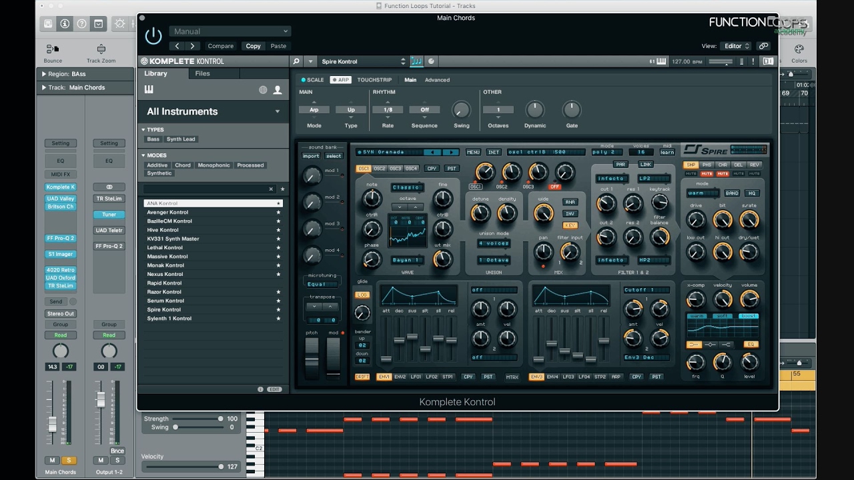The image size is (854, 480).
Task: Click Colors icon in Logic toolbar
Action: click(x=799, y=49)
